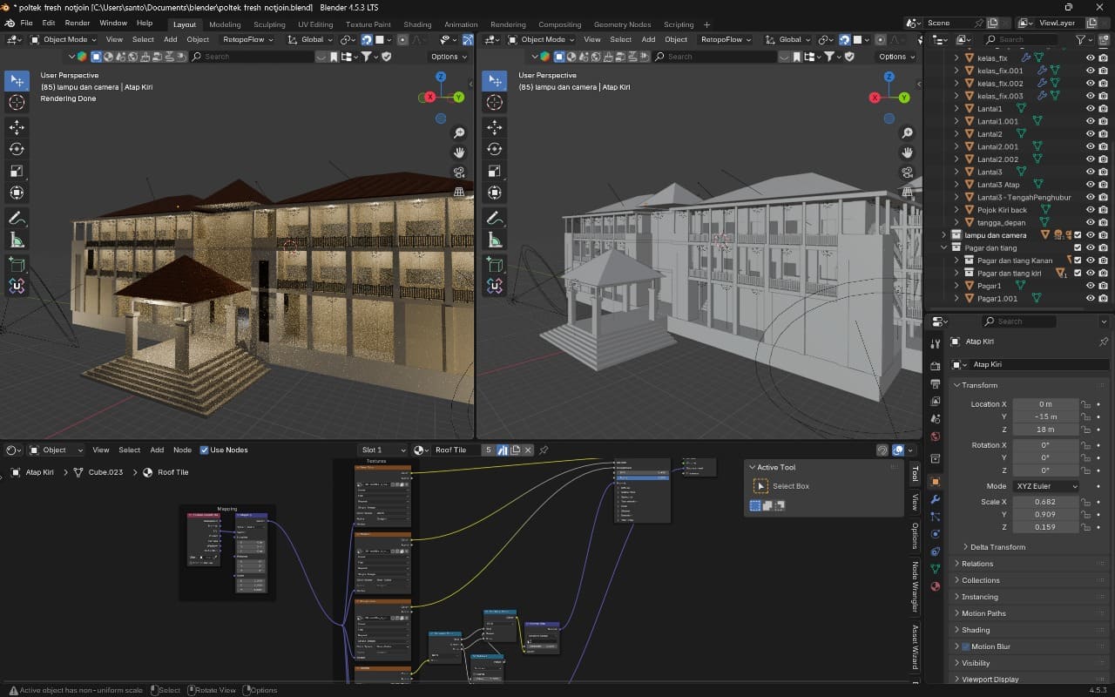Select the Annotate tool in left viewport
Screen dimensions: 1115x697
pos(17,217)
